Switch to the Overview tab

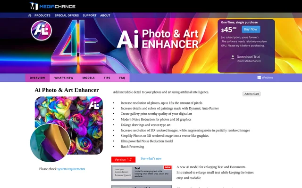[x=37, y=78]
